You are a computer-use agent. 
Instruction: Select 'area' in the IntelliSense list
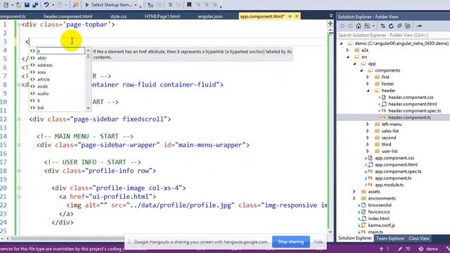(41, 72)
